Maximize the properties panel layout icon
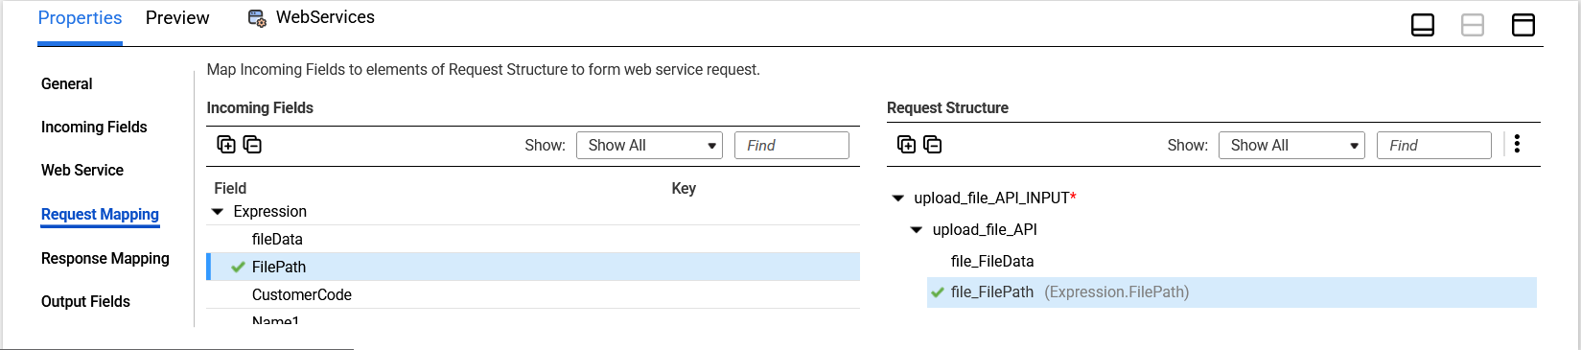1581x350 pixels. click(1523, 25)
